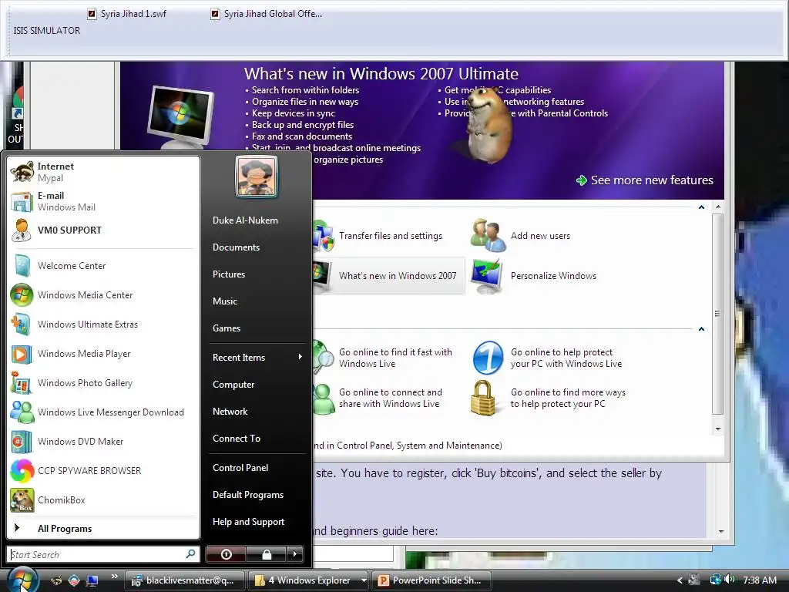Expand Recent Items submenu
The image size is (789, 592).
(x=257, y=358)
